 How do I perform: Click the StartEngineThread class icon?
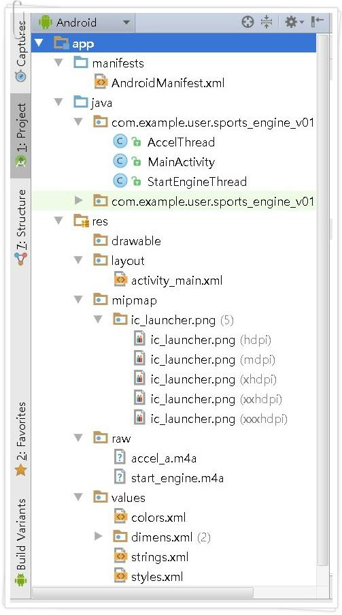click(x=120, y=180)
